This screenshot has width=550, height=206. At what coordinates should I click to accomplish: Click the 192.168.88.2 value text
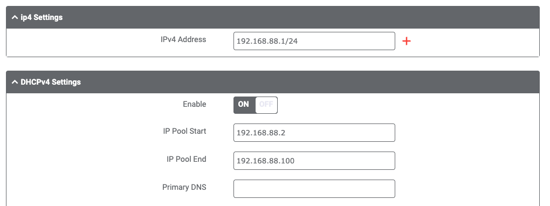261,133
